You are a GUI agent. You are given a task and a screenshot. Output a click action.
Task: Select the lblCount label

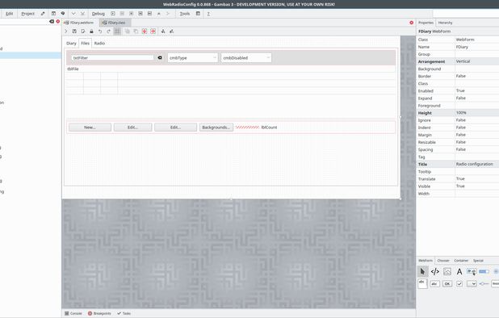[x=269, y=128]
